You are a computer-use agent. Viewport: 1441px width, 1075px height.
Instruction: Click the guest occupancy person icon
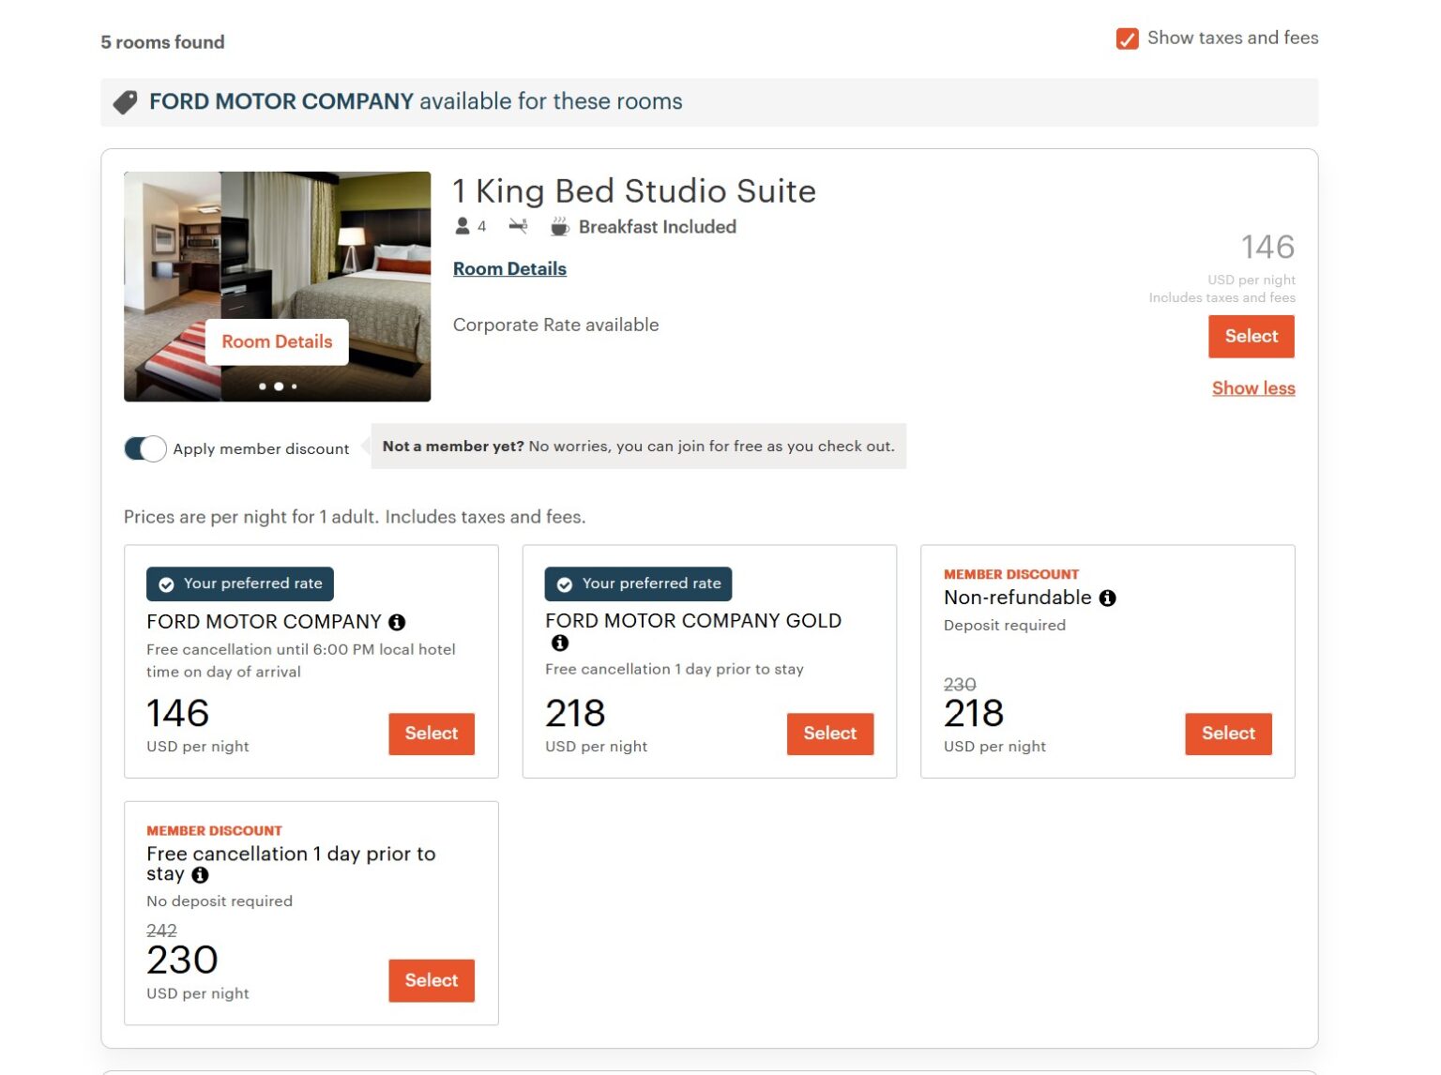pyautogui.click(x=462, y=225)
